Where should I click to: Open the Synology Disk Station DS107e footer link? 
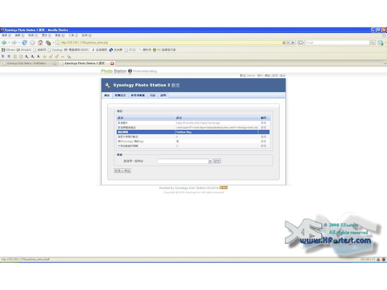click(x=197, y=188)
